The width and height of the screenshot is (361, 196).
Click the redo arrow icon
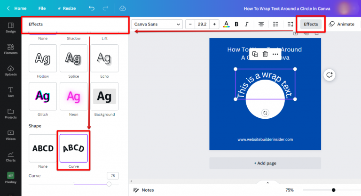[107, 8]
